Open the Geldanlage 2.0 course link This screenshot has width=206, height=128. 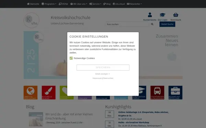[x=143, y=114]
